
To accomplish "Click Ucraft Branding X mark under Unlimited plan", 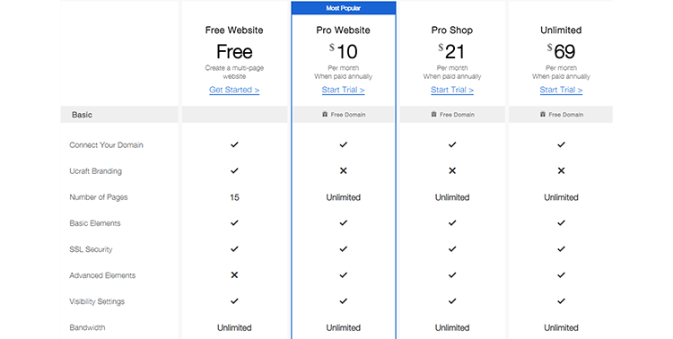I will pos(561,170).
